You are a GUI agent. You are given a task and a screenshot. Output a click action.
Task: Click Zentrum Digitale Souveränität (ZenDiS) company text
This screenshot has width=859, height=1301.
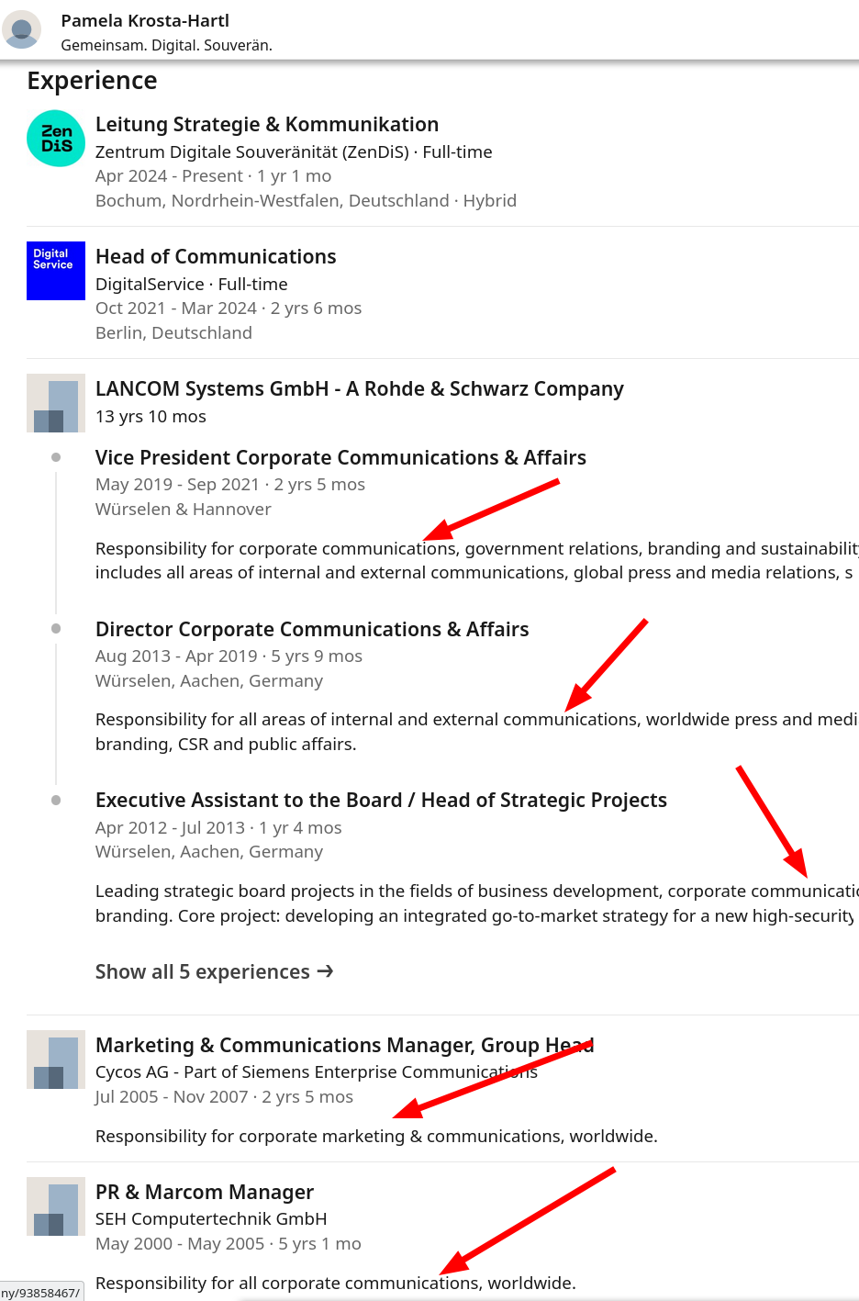point(252,151)
